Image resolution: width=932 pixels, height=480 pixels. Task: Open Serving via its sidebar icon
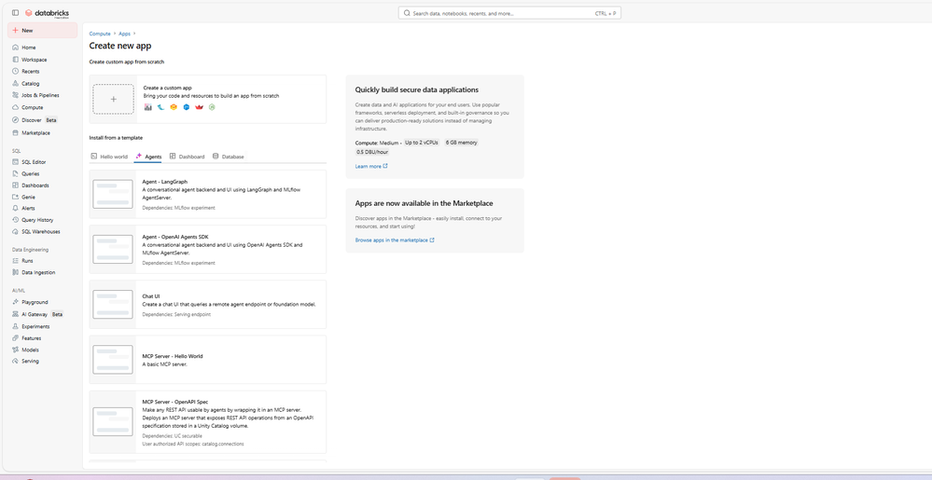(x=16, y=362)
